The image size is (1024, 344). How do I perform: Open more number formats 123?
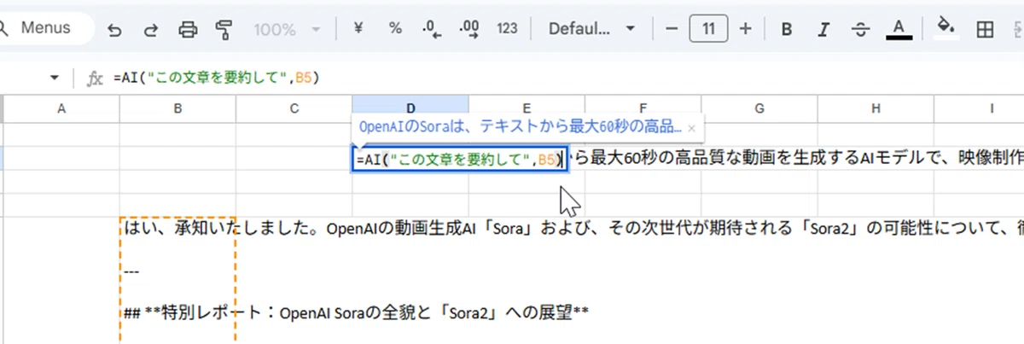(x=507, y=28)
